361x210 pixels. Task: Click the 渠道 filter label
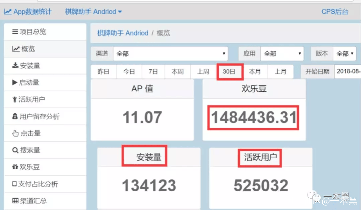[x=102, y=54]
